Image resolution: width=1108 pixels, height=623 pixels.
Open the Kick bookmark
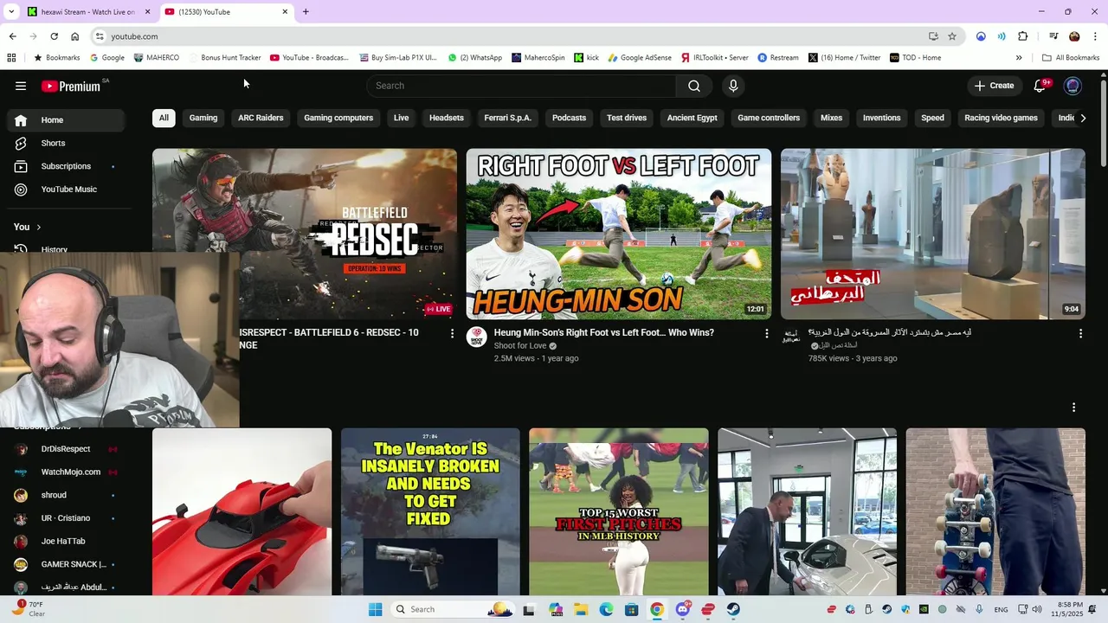coord(587,58)
